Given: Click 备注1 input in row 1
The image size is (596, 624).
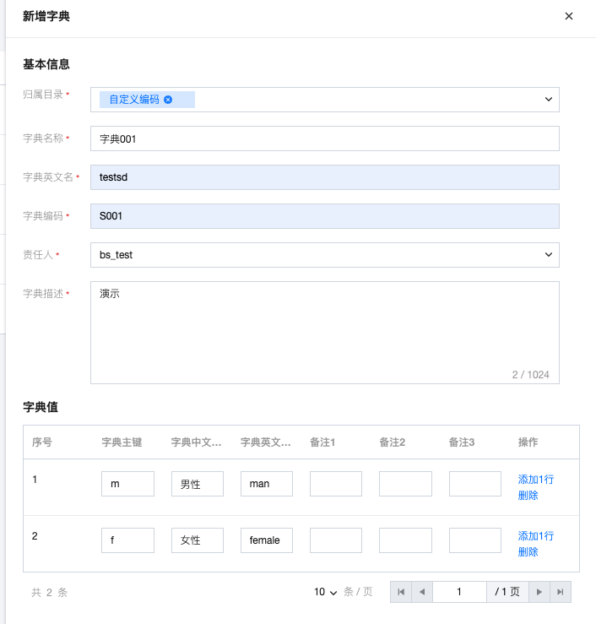Looking at the screenshot, I should (x=336, y=484).
